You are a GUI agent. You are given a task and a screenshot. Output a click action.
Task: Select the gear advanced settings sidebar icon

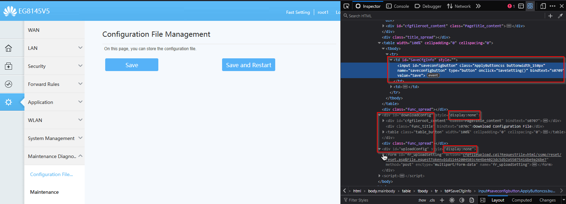tap(9, 102)
